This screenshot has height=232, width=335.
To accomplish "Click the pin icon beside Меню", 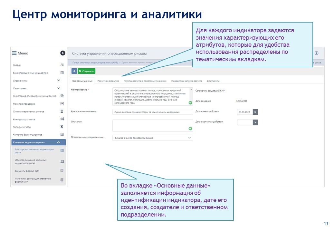I will (62, 53).
